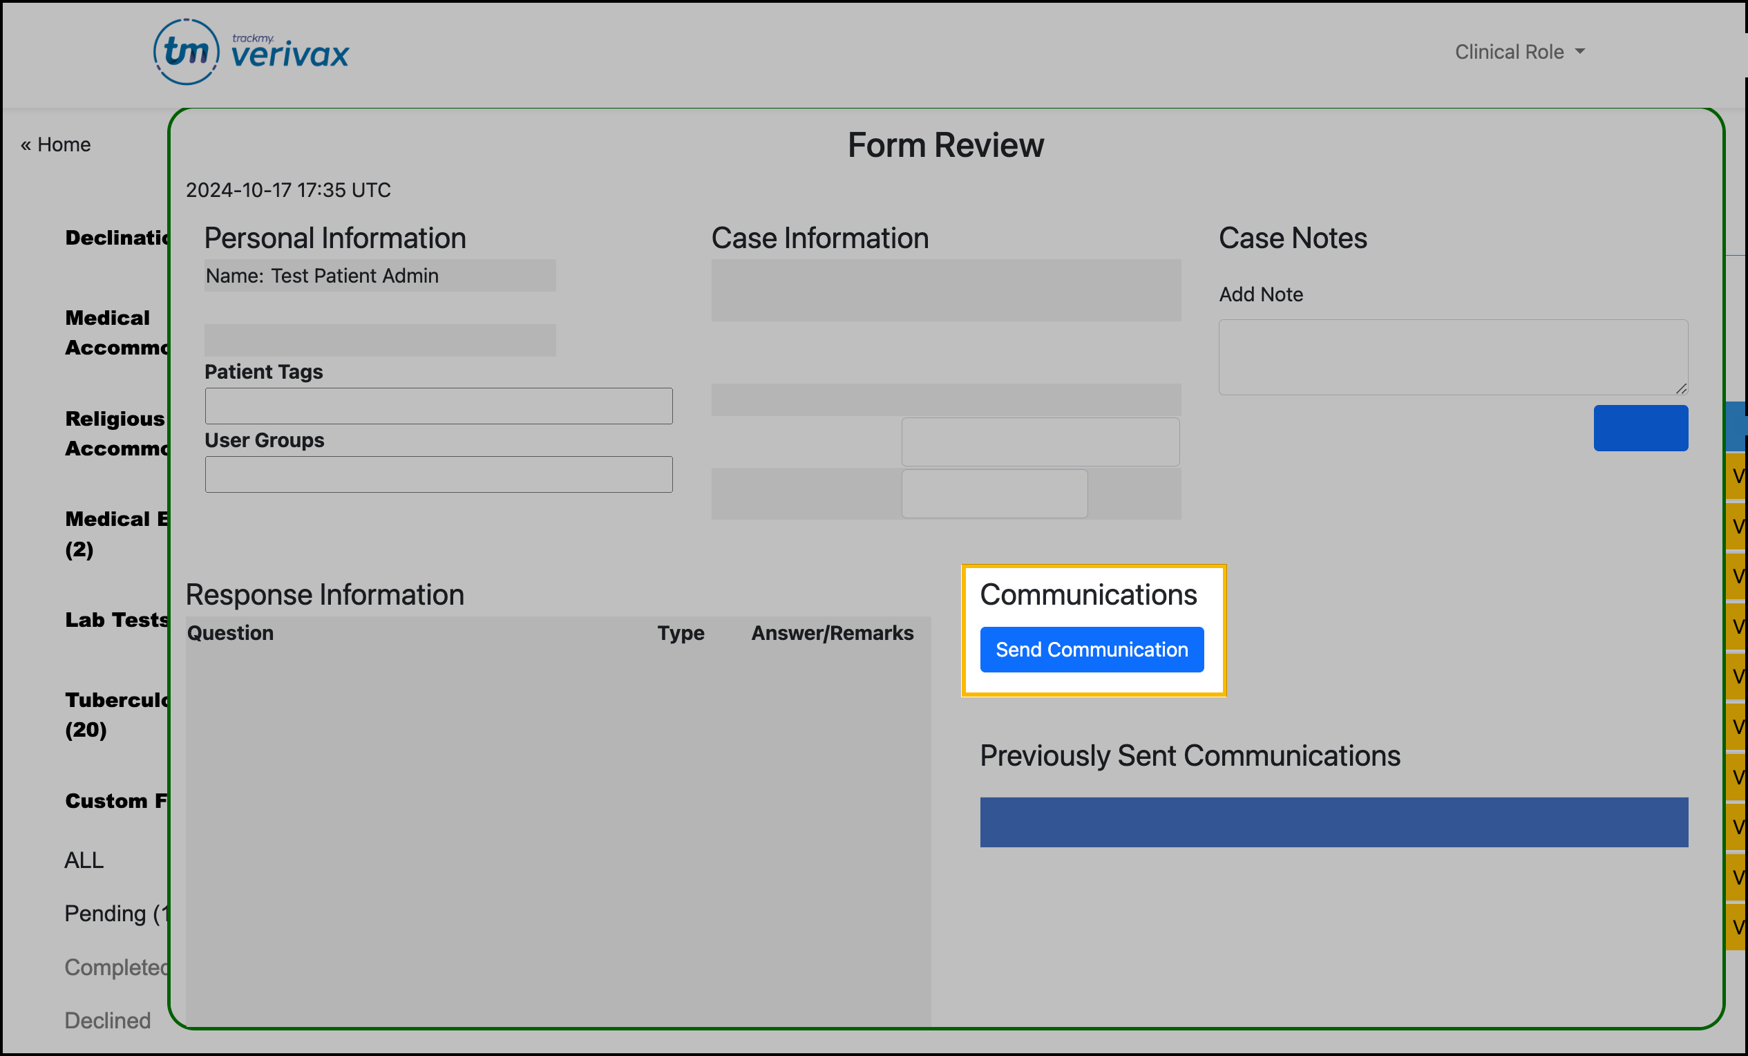
Task: Open the Clinical Role dropdown
Action: [1510, 51]
